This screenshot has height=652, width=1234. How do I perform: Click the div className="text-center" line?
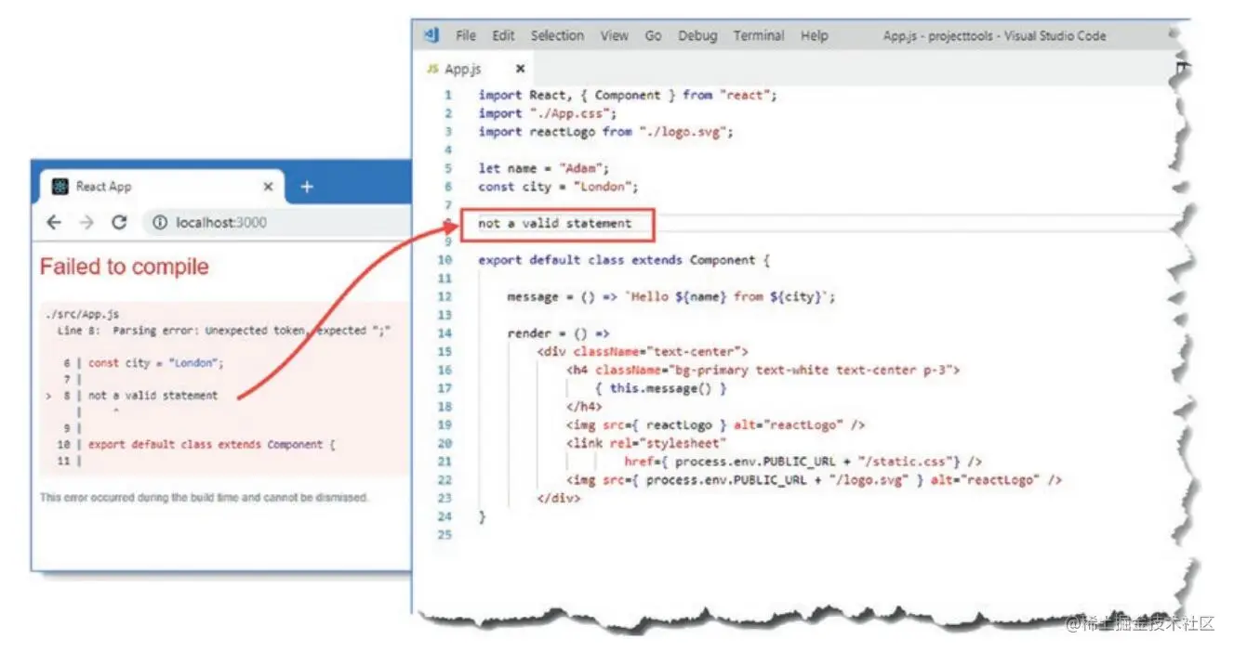[643, 352]
